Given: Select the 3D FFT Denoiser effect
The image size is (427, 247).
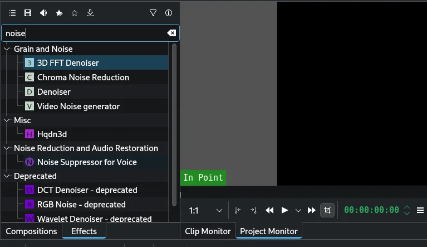Looking at the screenshot, I should click(x=96, y=62).
